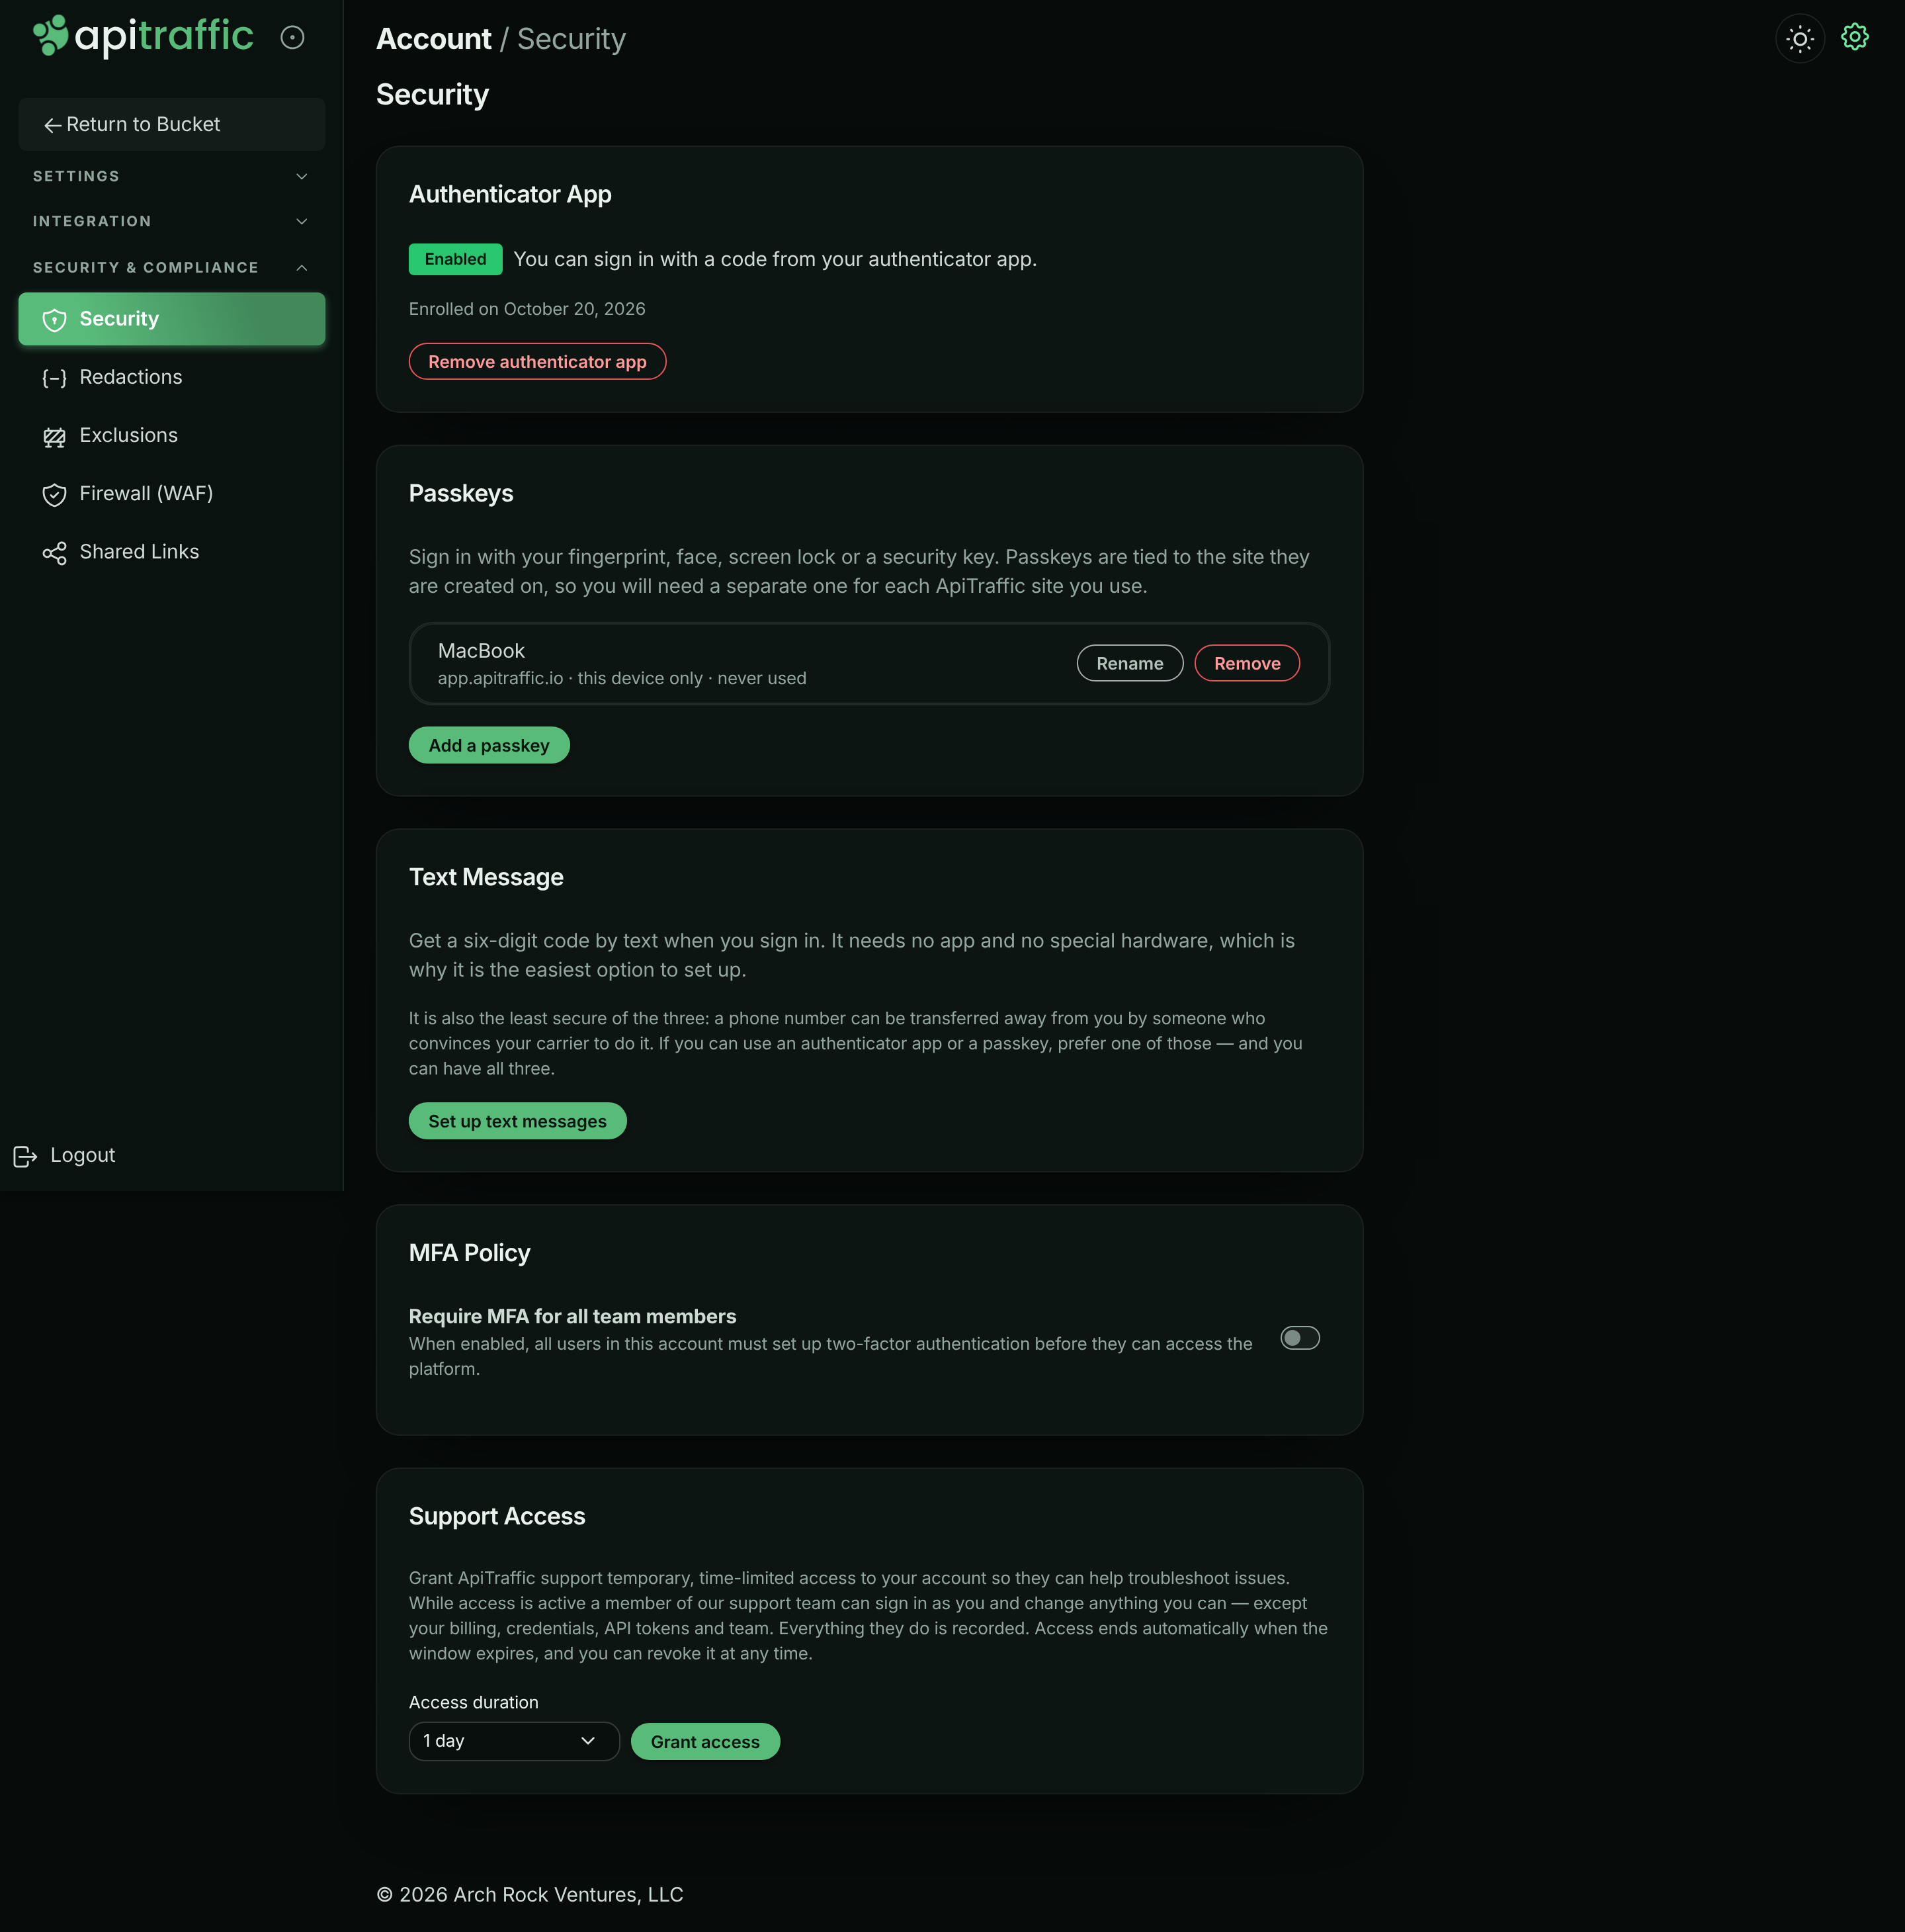Screen dimensions: 1905x1932
Task: Click the Enabled status badge
Action: coord(455,259)
